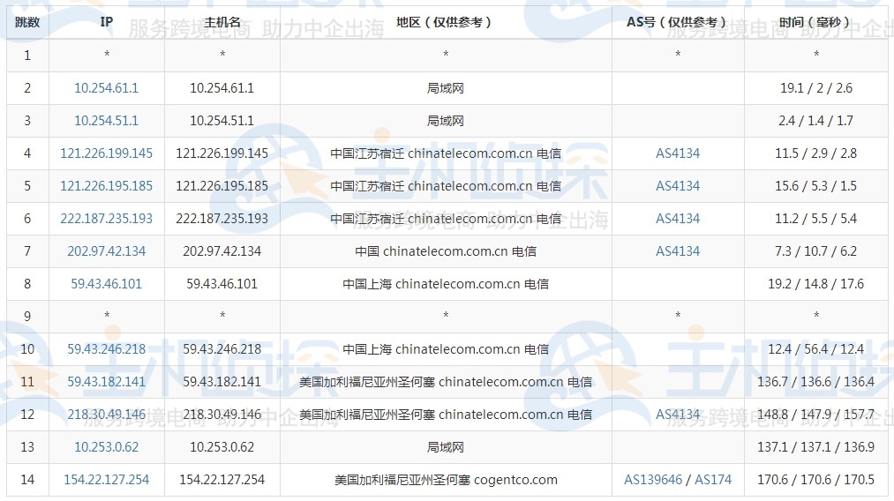Screen dimensions: 894x501
Task: Click time value 7.3 / 10.7 / 6.2
Action: pos(816,251)
